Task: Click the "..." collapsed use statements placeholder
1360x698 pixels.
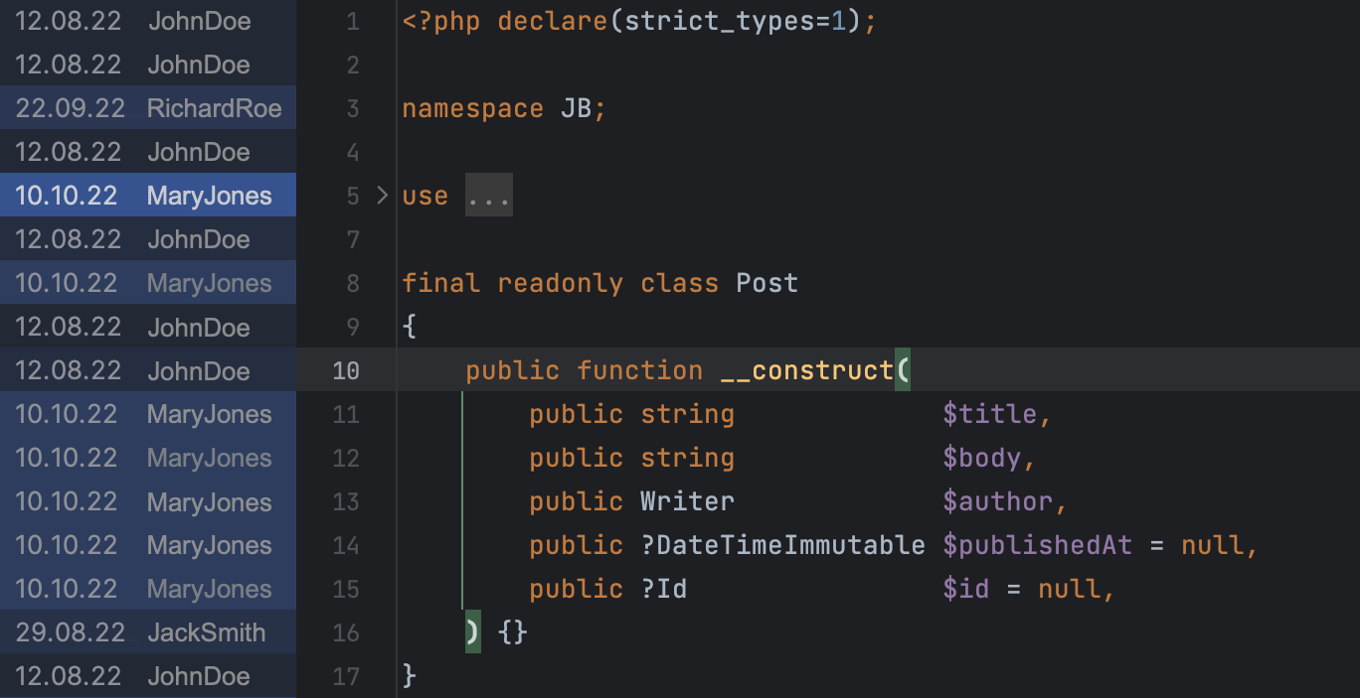Action: point(488,195)
